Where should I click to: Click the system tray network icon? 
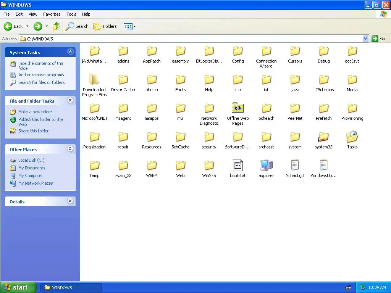363,288
